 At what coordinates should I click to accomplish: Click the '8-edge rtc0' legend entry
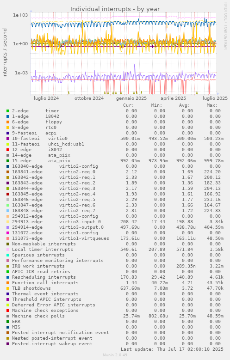pyautogui.click(x=34, y=128)
